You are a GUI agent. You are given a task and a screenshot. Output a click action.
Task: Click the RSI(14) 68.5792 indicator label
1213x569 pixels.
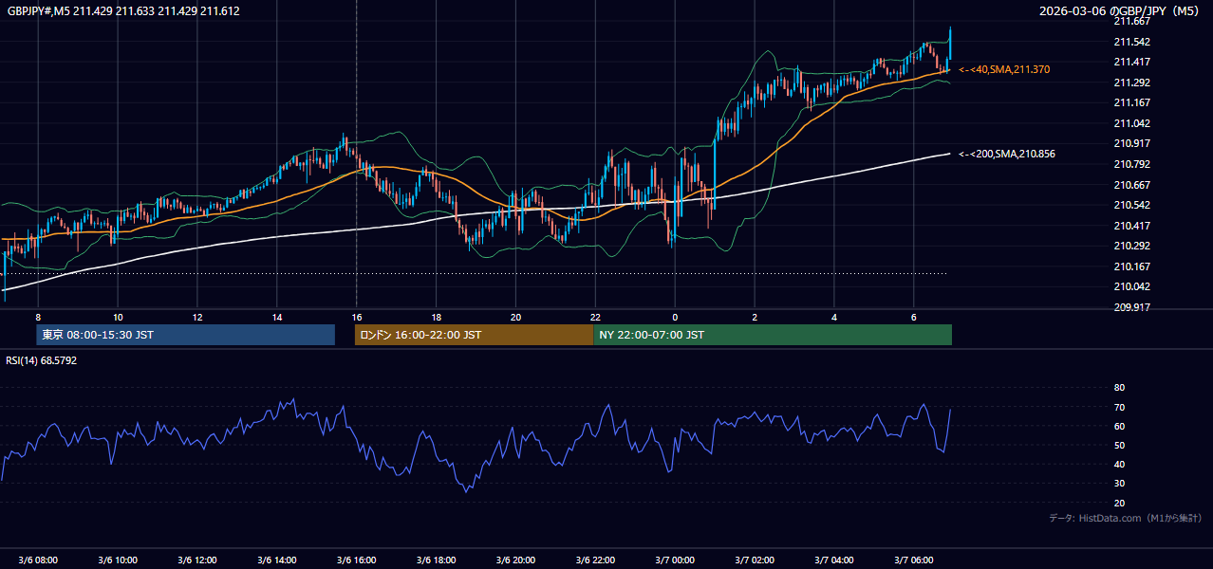(42, 360)
